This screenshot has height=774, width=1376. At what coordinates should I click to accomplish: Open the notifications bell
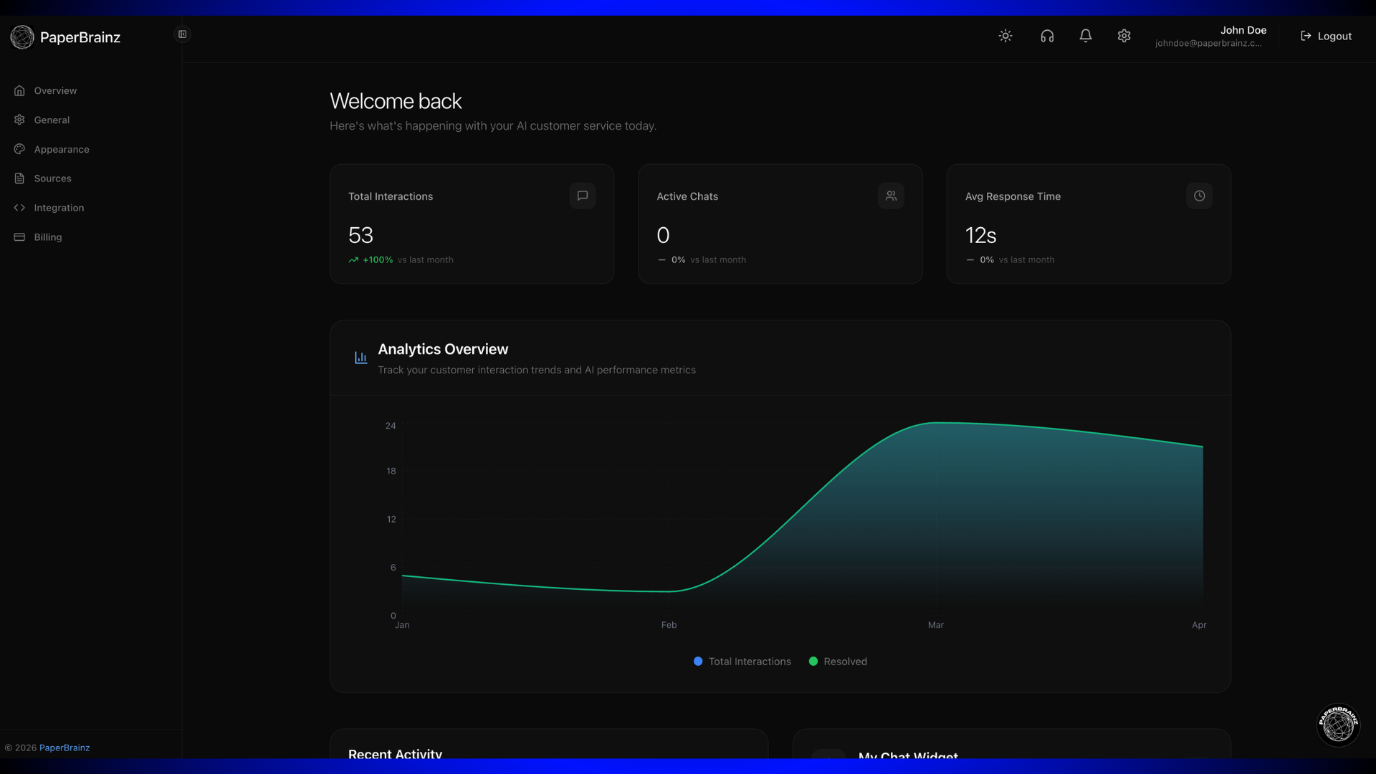pos(1085,35)
